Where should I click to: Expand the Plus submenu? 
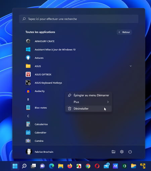[89, 102]
